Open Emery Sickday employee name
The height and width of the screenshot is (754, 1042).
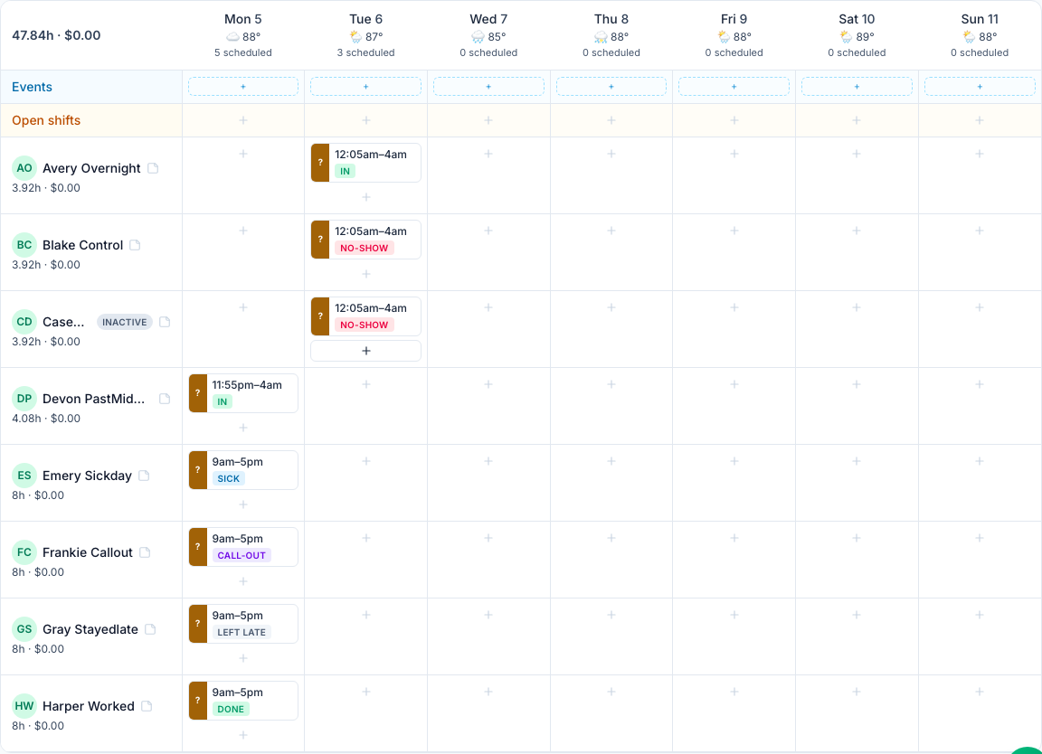(87, 476)
